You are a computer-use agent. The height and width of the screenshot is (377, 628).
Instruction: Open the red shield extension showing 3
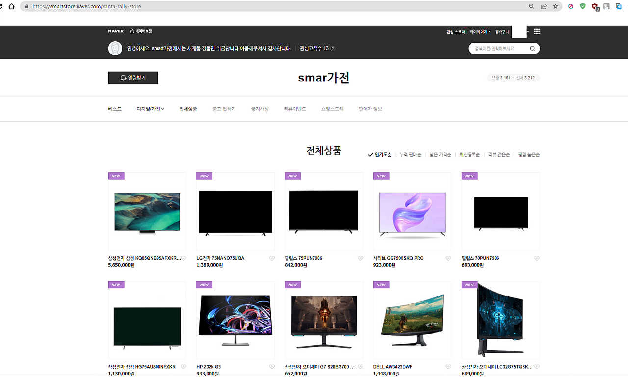(x=595, y=7)
